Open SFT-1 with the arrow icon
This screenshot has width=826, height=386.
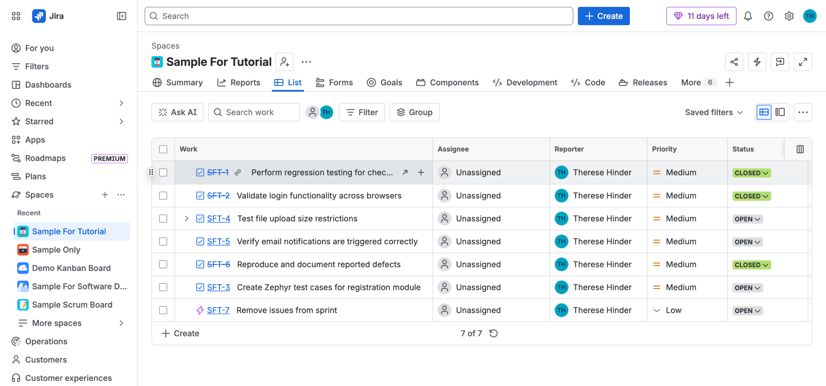pyautogui.click(x=405, y=172)
